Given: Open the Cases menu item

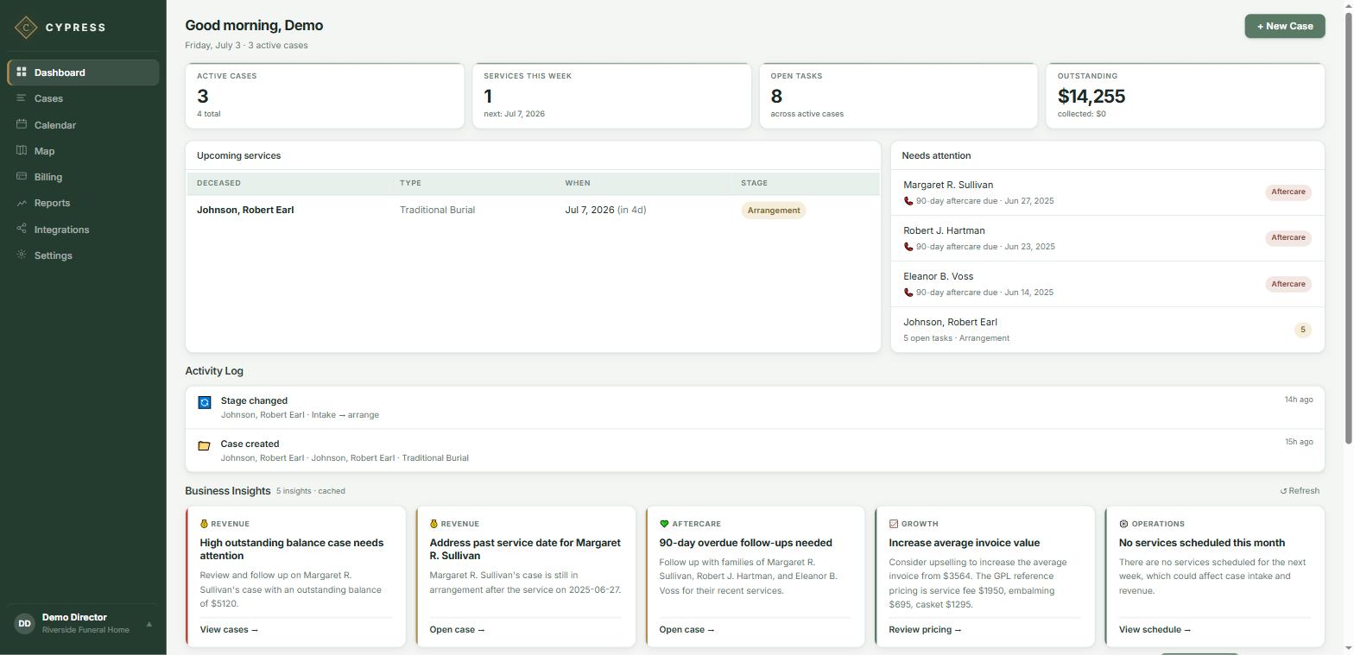Looking at the screenshot, I should pyautogui.click(x=83, y=98).
